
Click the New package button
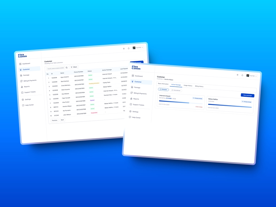pos(248,95)
